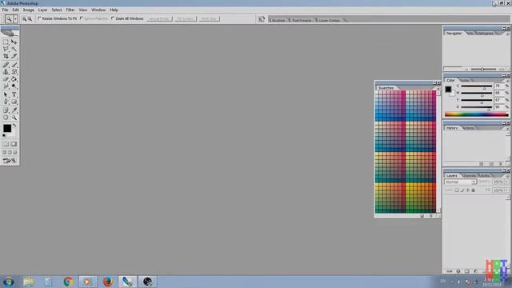The height and width of the screenshot is (288, 512).
Task: Click Zoom In icon in options bar
Action: tap(24, 19)
